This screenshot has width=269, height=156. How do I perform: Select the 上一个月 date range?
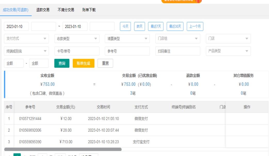(x=195, y=26)
